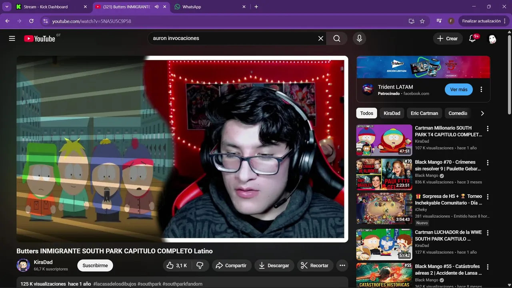Open Sorpresa de HS stream thumbnail
This screenshot has height=288, width=512.
point(384,208)
